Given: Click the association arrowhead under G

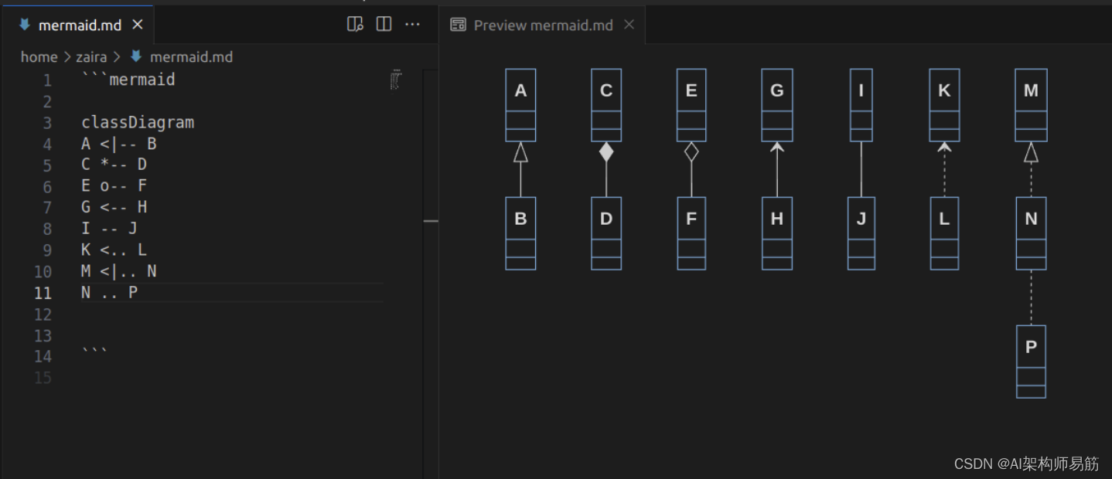Looking at the screenshot, I should click(x=777, y=147).
